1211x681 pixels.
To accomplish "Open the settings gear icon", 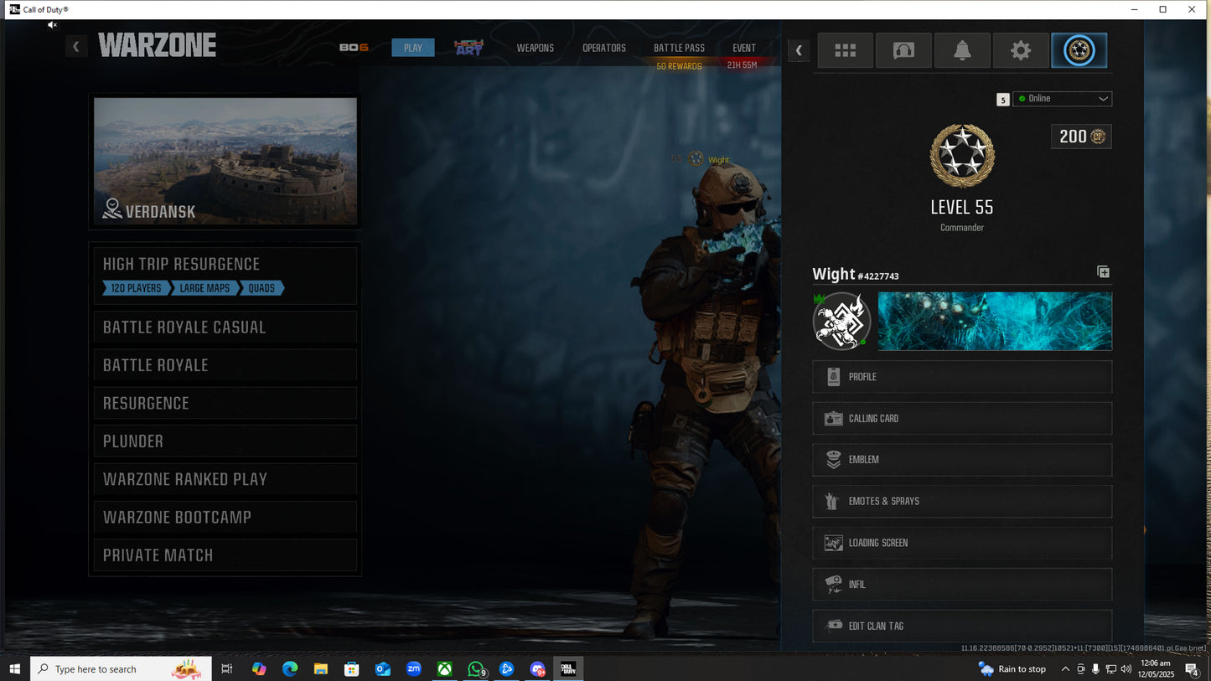I will pyautogui.click(x=1020, y=50).
